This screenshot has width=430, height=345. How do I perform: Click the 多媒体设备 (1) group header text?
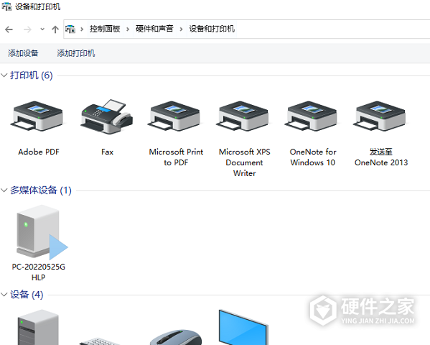click(x=41, y=190)
